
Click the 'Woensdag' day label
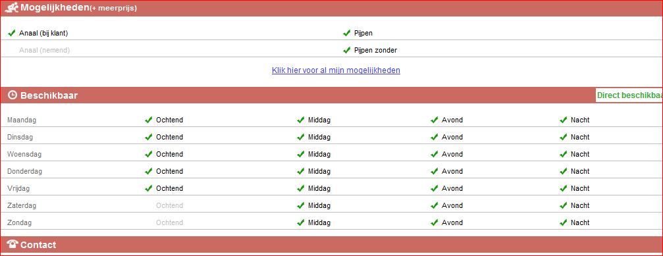click(24, 154)
